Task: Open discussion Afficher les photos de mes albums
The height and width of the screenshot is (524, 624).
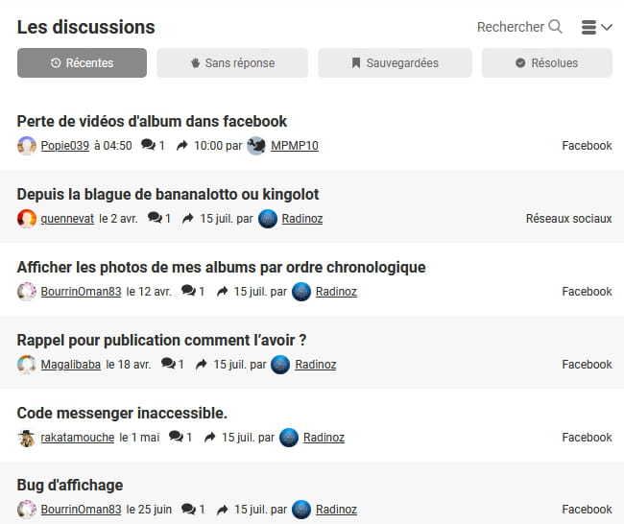Action: click(221, 268)
